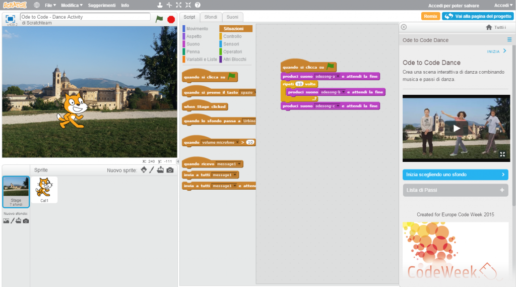Close the tips panel with the X
Screen dimensions: 516x287
pyautogui.click(x=404, y=27)
